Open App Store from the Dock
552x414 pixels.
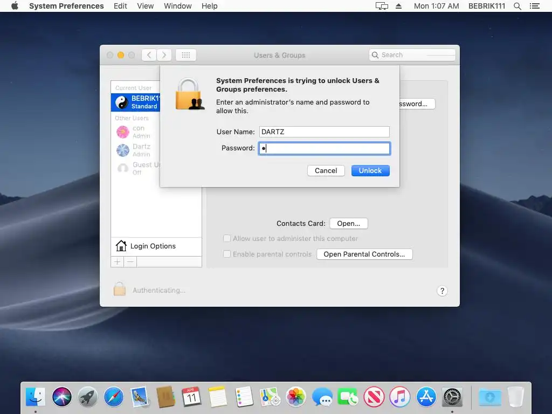pos(426,397)
